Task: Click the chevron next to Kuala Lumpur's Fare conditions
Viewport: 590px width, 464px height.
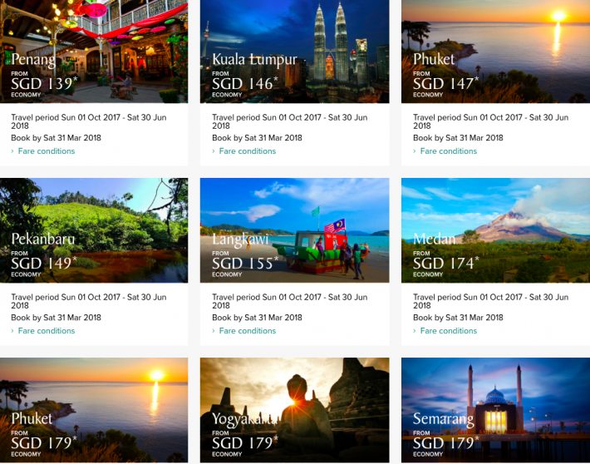Action: click(214, 151)
